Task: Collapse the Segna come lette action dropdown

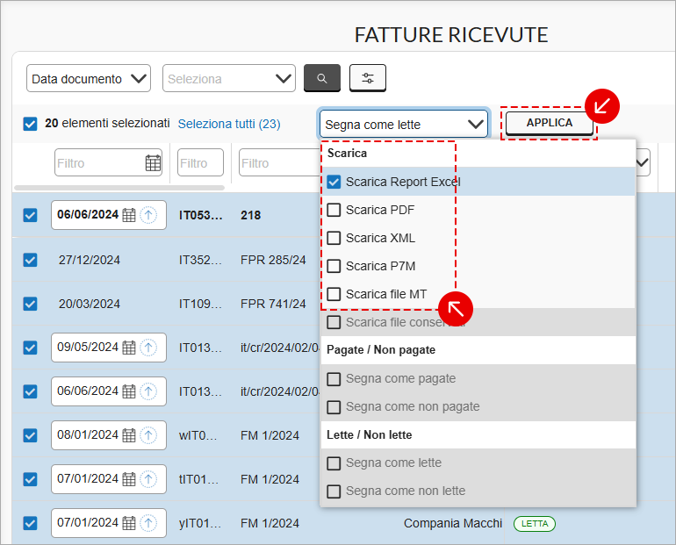Action: 404,124
